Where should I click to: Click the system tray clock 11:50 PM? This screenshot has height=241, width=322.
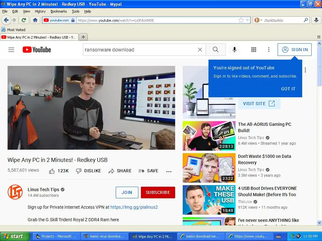coord(310,236)
